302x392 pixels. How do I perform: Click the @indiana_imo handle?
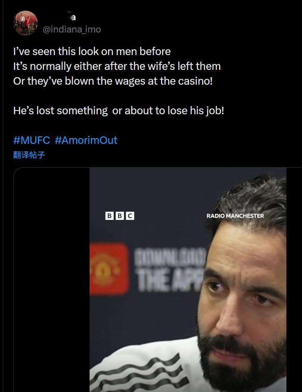pyautogui.click(x=72, y=29)
